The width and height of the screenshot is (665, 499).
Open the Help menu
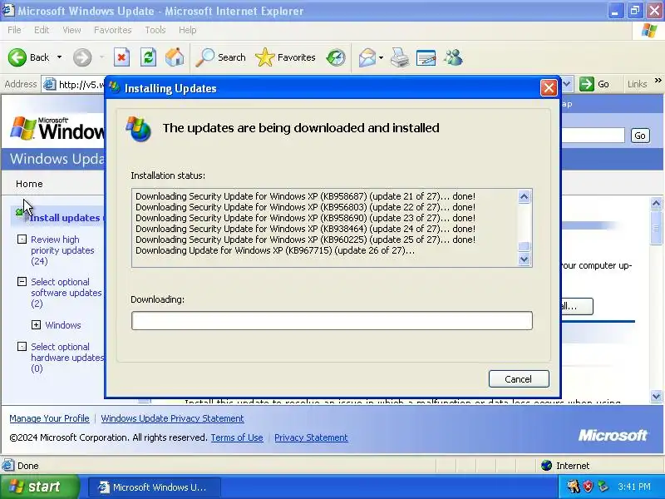tap(188, 30)
